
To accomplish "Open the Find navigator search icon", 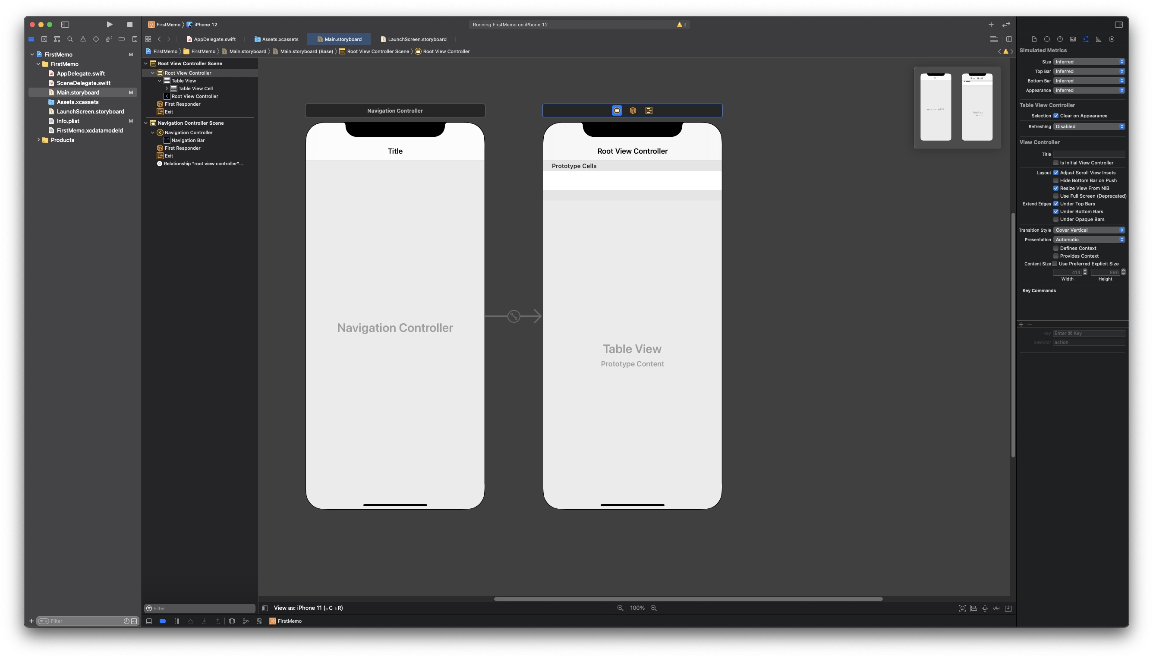I will coord(69,39).
